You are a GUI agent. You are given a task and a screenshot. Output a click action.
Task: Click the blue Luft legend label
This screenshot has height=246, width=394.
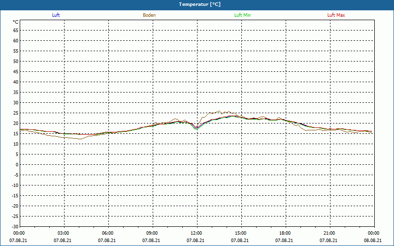point(56,15)
